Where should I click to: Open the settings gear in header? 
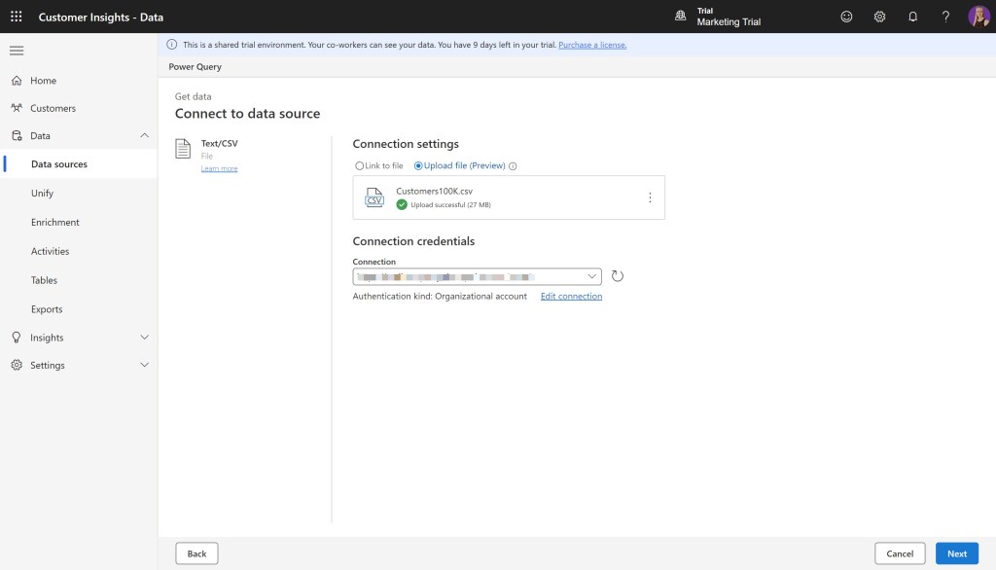pos(879,17)
